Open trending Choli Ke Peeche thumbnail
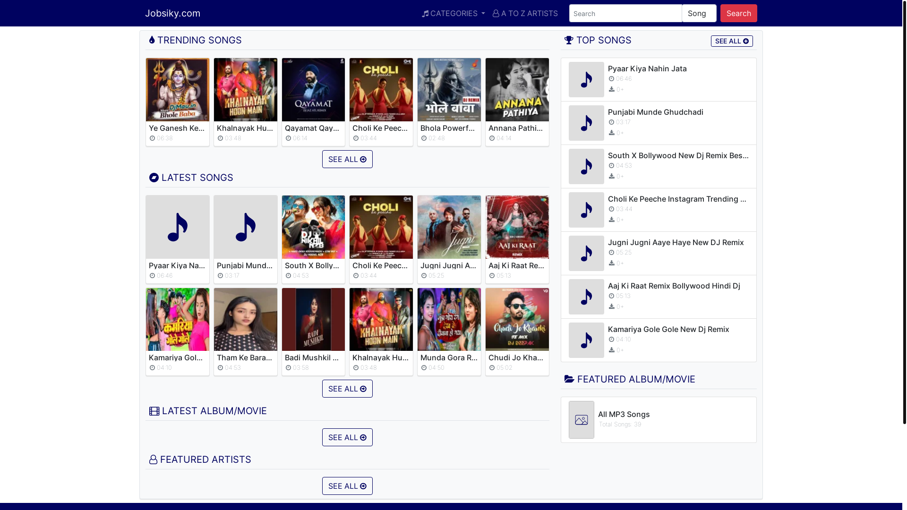The height and width of the screenshot is (510, 907). 381,90
